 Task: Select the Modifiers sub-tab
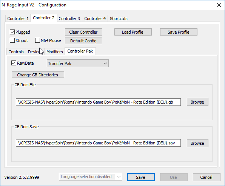pyautogui.click(x=55, y=52)
